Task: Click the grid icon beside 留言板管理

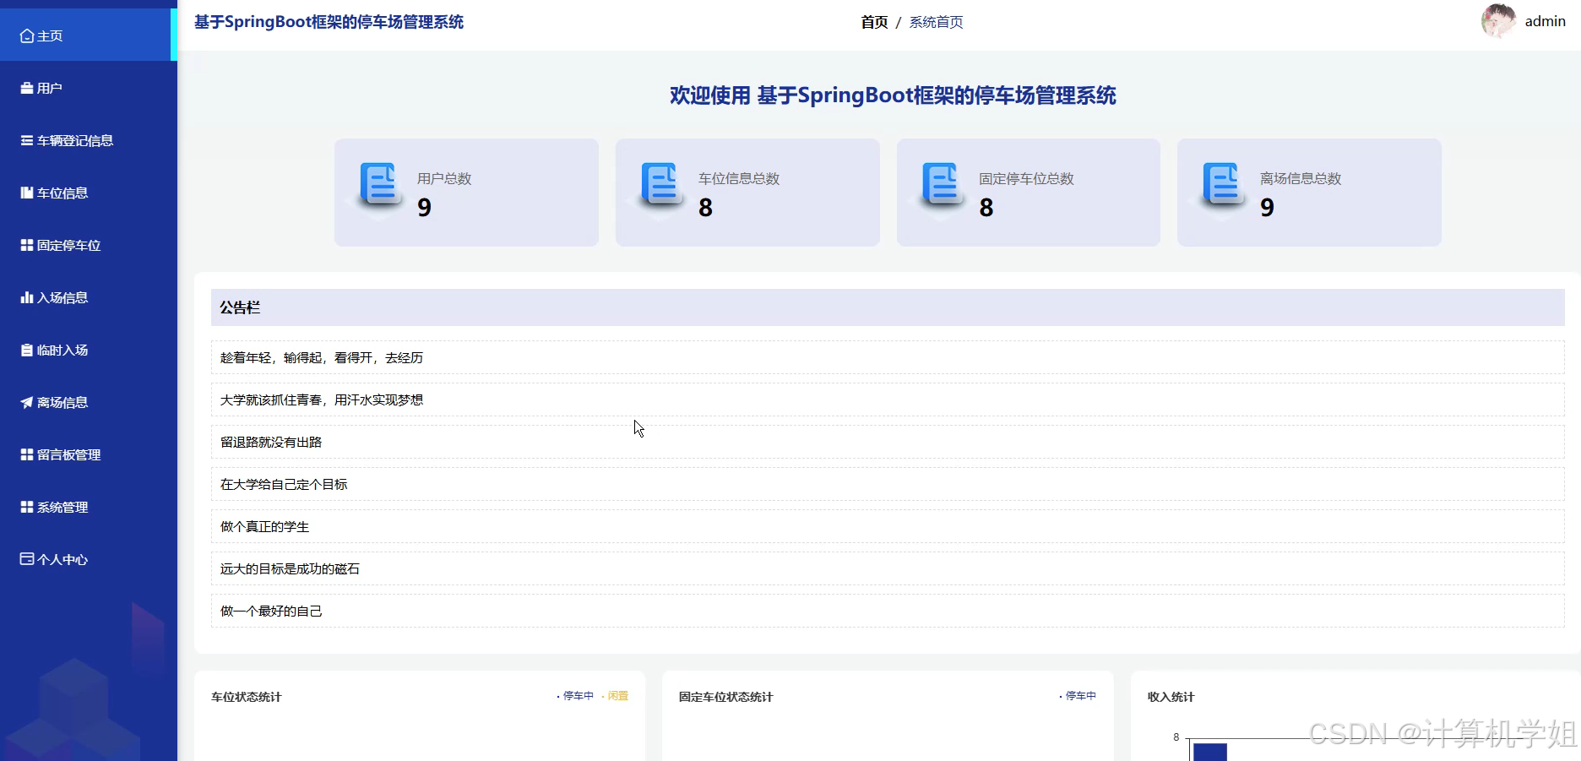Action: click(27, 454)
